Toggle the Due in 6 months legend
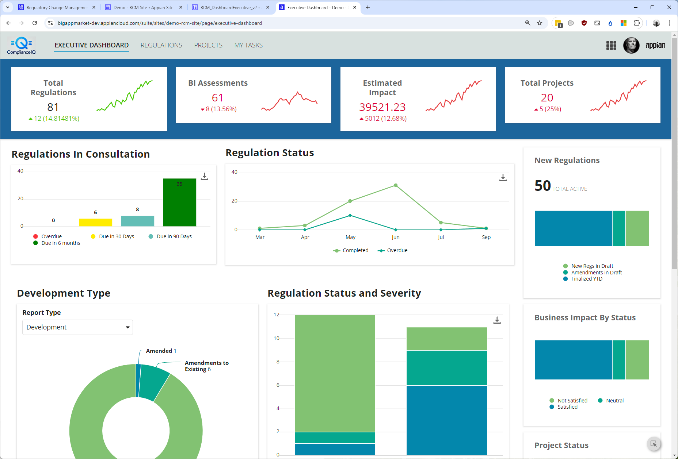The width and height of the screenshot is (678, 459). (x=57, y=243)
